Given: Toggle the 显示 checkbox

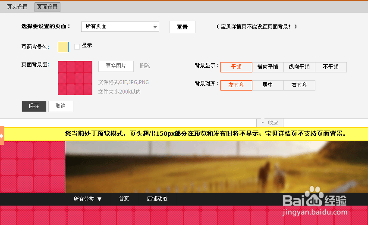Looking at the screenshot, I should (x=77, y=47).
